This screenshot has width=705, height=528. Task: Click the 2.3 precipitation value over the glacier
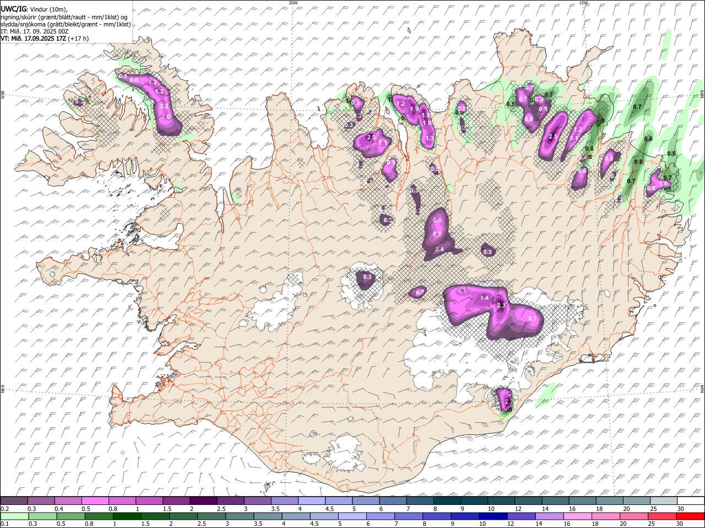tap(501, 305)
